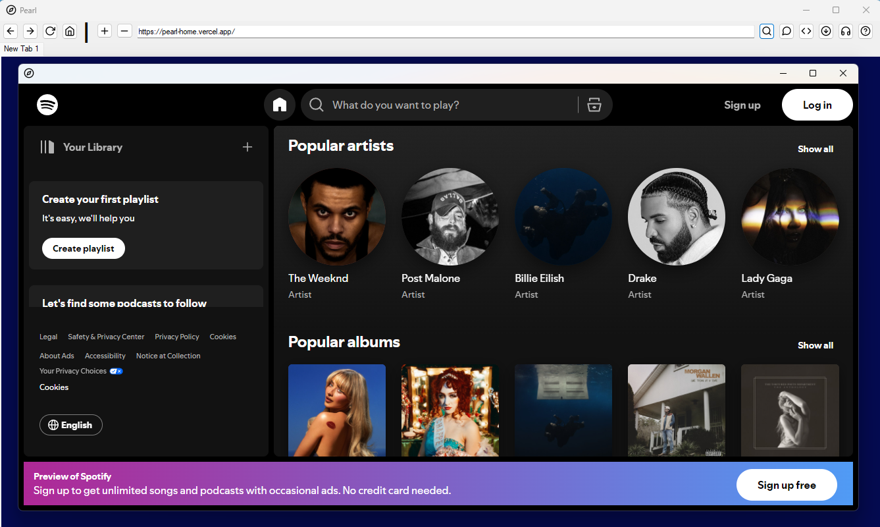Switch to the New Tab 1 tab
This screenshot has width=880, height=527.
click(x=22, y=48)
